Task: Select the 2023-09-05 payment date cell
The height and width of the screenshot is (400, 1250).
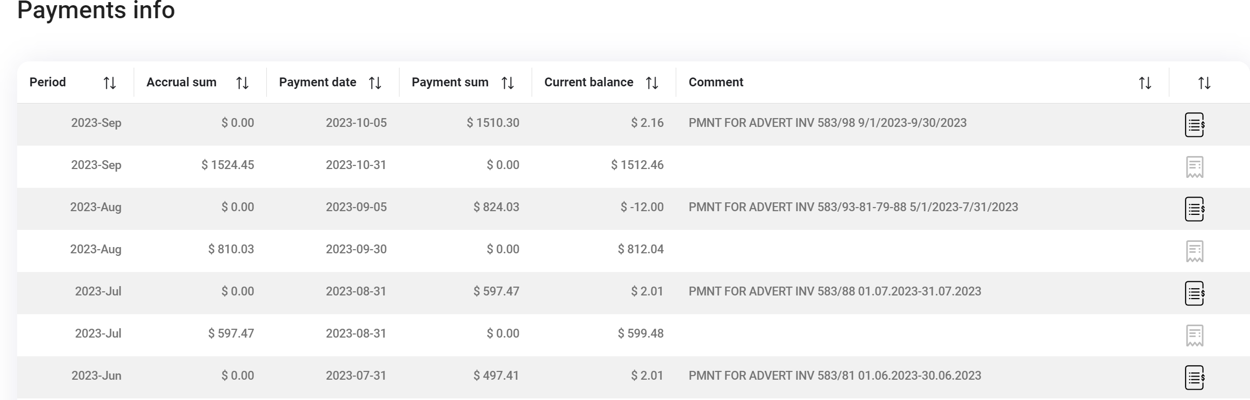Action: coord(356,207)
